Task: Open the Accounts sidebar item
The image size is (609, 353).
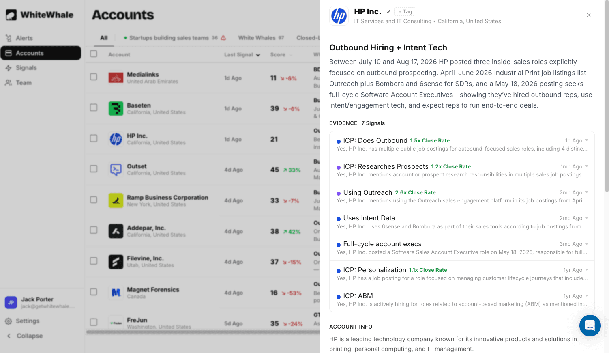Action: point(41,53)
